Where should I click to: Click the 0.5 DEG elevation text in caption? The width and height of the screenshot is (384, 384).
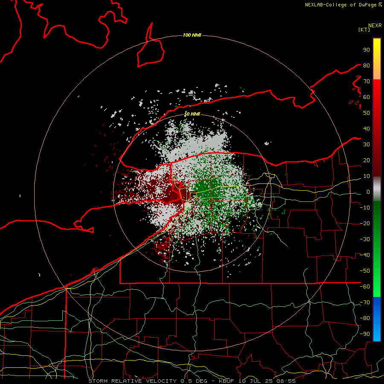(194, 381)
